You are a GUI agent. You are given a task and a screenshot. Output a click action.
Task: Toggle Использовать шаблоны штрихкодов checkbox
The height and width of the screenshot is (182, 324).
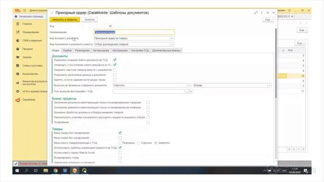120,148
